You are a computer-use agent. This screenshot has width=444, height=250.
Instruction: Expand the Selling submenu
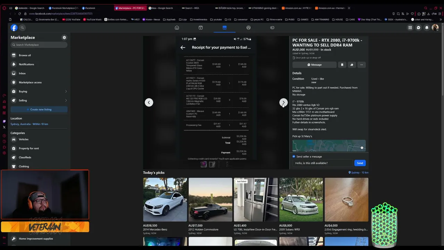click(66, 100)
